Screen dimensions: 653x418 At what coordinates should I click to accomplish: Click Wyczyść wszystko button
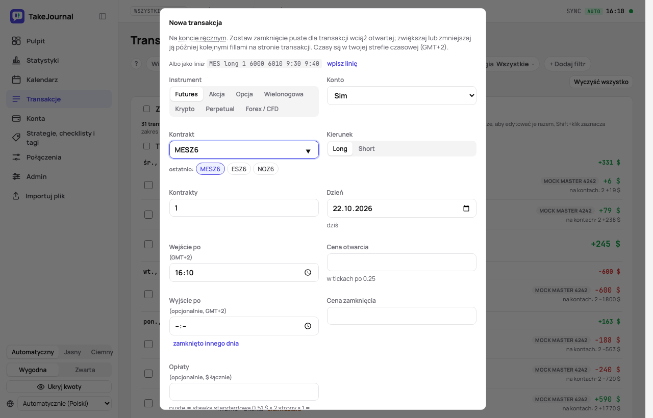click(601, 82)
